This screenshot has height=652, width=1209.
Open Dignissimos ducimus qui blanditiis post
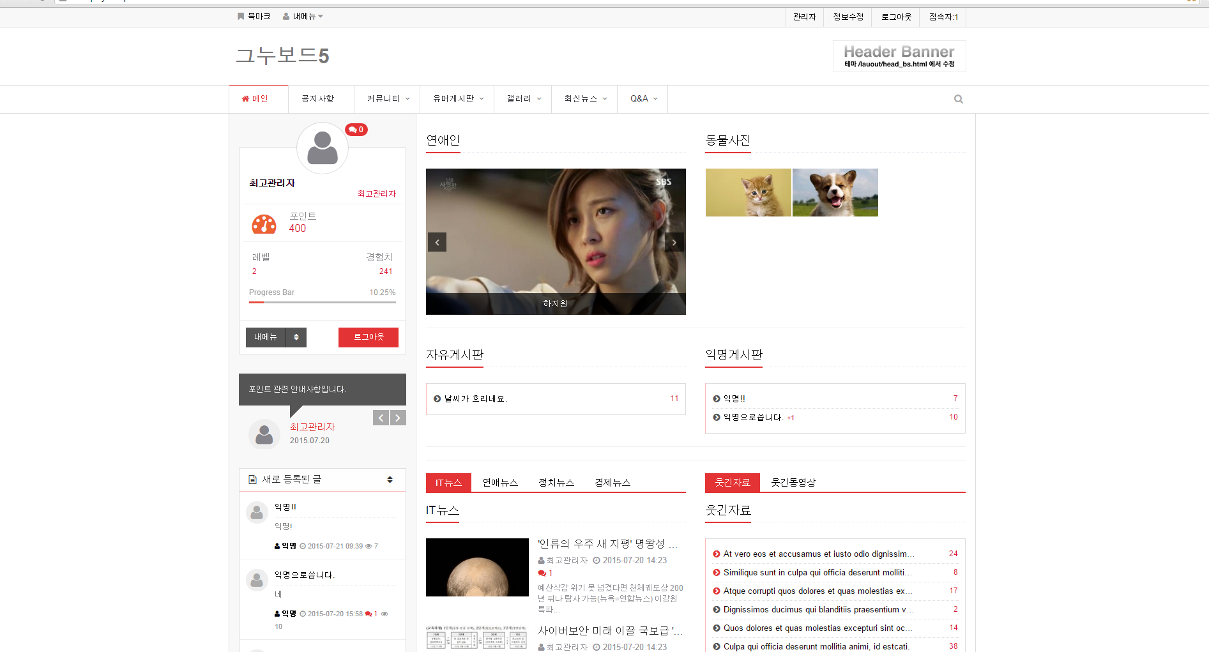[818, 610]
